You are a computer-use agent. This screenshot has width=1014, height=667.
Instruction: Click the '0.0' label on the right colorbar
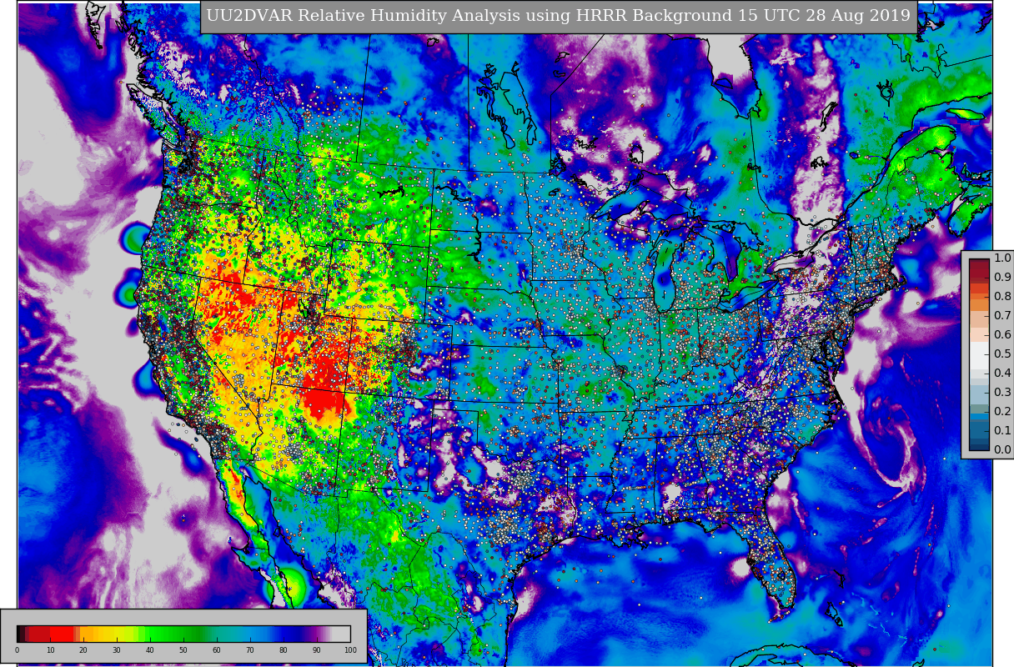coord(1002,450)
